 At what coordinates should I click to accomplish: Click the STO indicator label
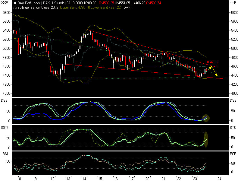pos(233,128)
